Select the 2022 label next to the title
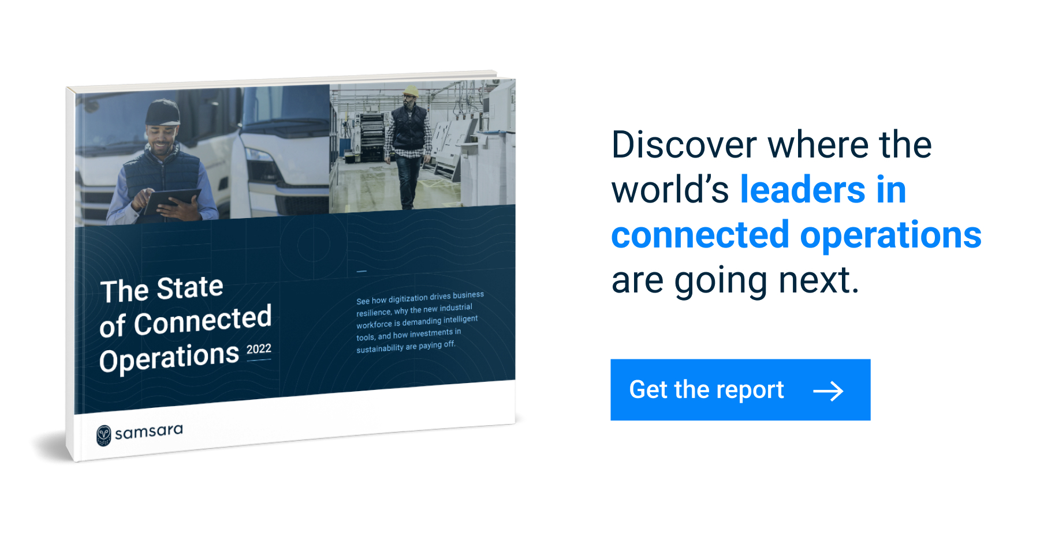Viewport: 1040px width, 544px height. pyautogui.click(x=259, y=349)
